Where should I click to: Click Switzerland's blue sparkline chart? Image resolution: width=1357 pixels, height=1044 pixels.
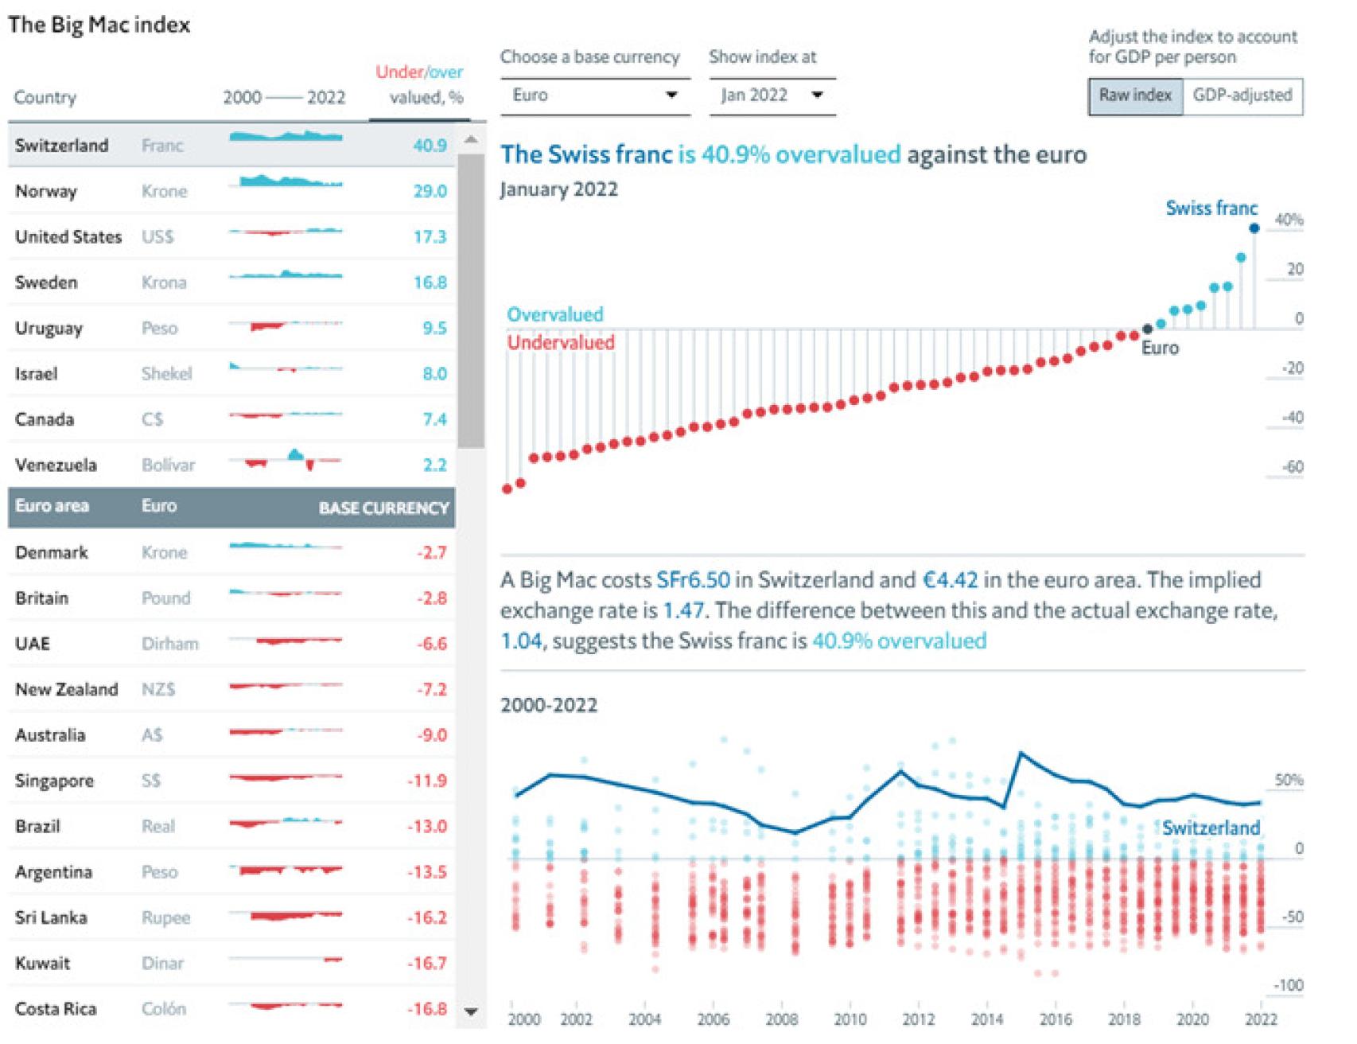(286, 137)
